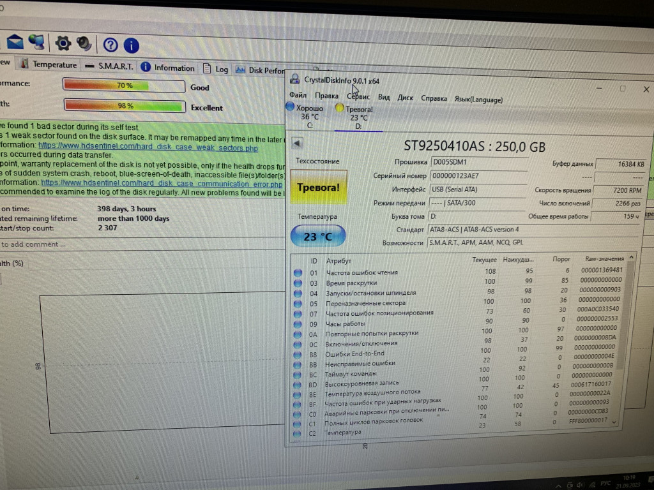Click the 23 °C temperature button
This screenshot has width=654, height=490.
pyautogui.click(x=318, y=236)
